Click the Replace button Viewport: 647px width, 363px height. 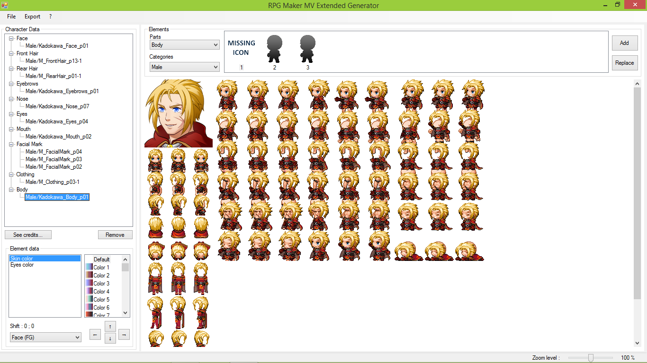625,63
